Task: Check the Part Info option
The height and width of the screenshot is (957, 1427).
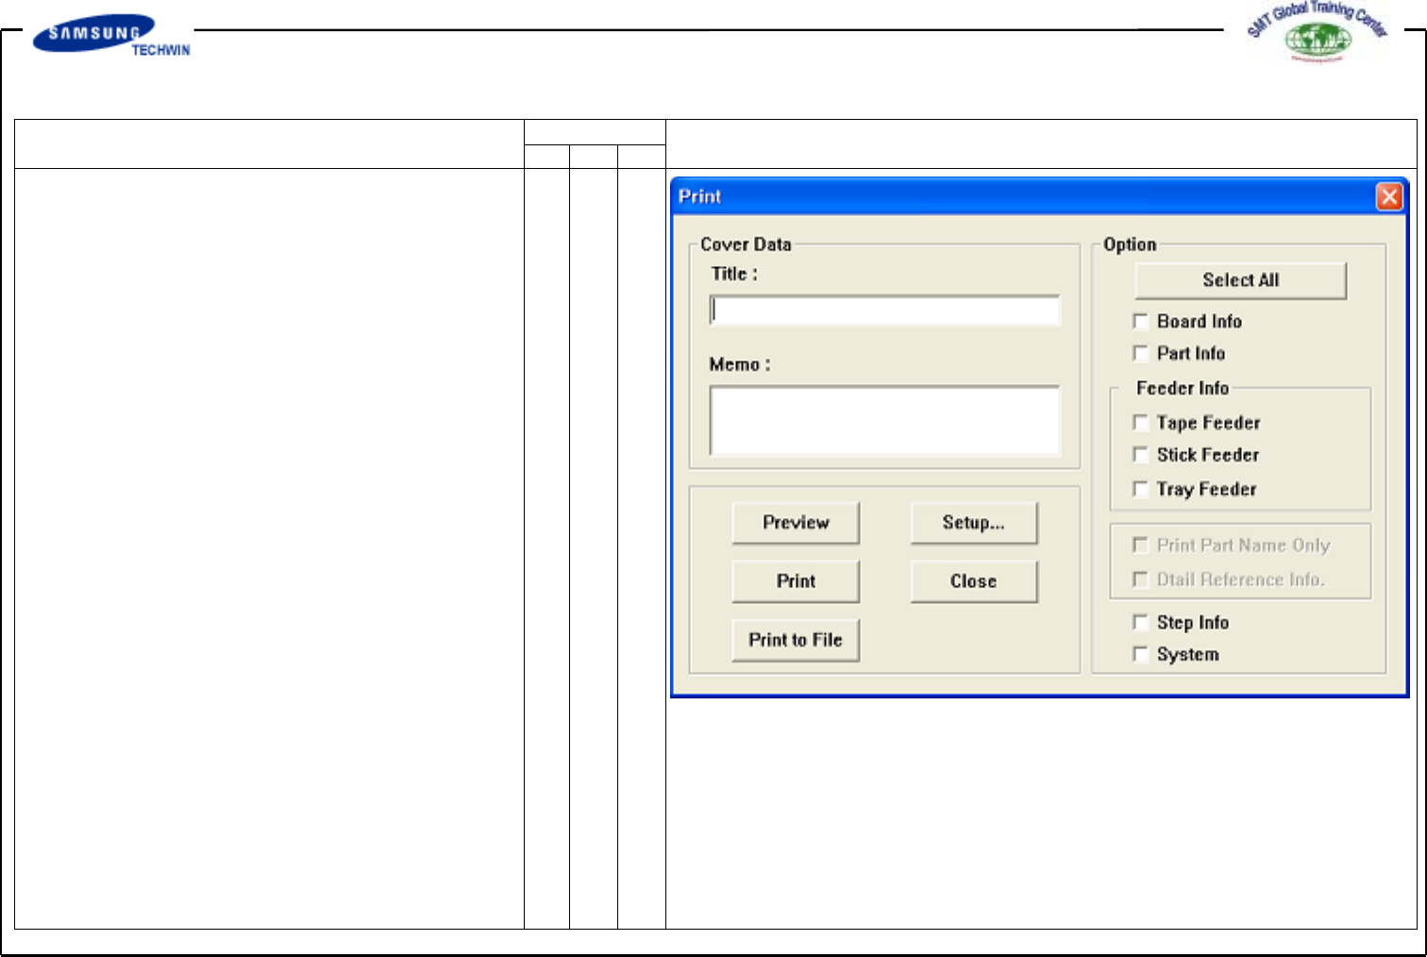Action: pos(1141,353)
